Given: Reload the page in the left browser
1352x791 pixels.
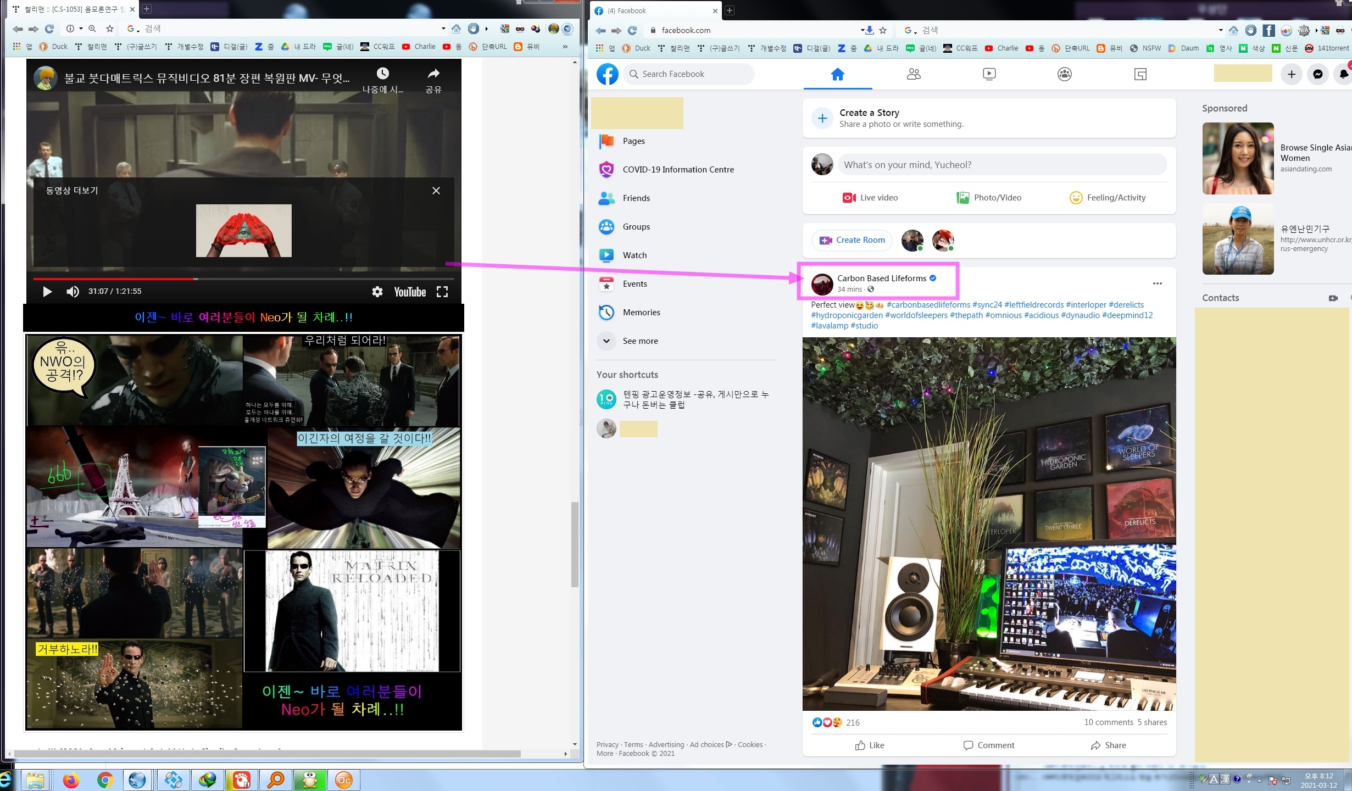Looking at the screenshot, I should [49, 29].
